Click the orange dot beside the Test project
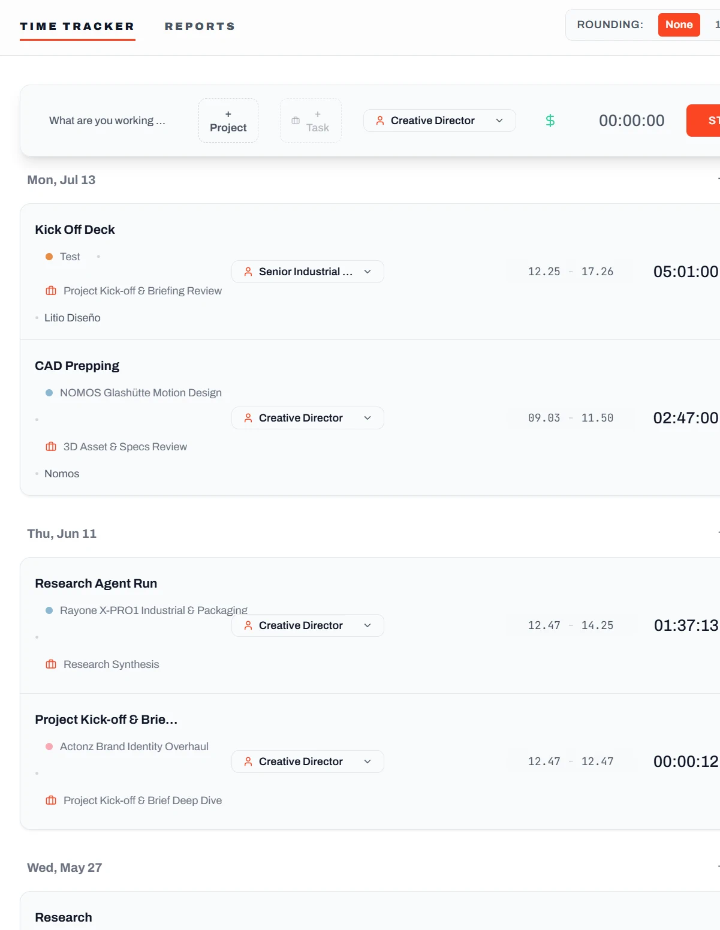The image size is (720, 930). pos(49,257)
